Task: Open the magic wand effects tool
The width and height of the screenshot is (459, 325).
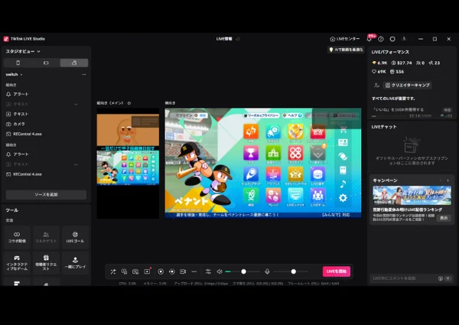Action: 113,271
